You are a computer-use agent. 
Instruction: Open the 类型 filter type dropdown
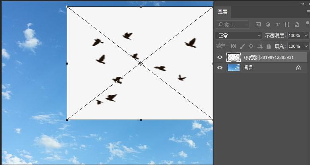[x=232, y=25]
